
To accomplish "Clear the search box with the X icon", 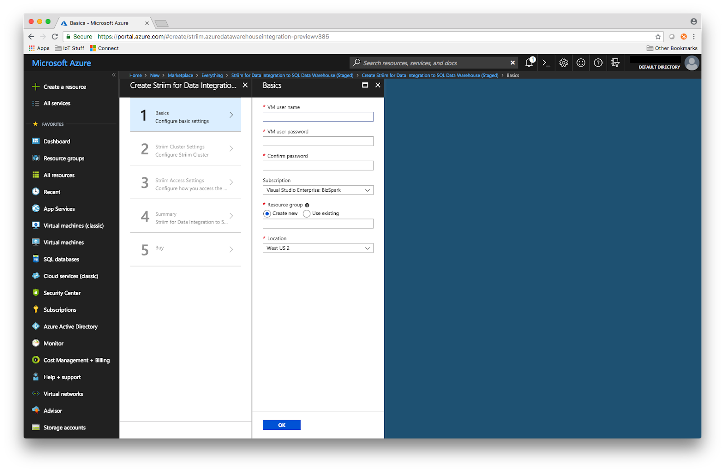I will [512, 63].
